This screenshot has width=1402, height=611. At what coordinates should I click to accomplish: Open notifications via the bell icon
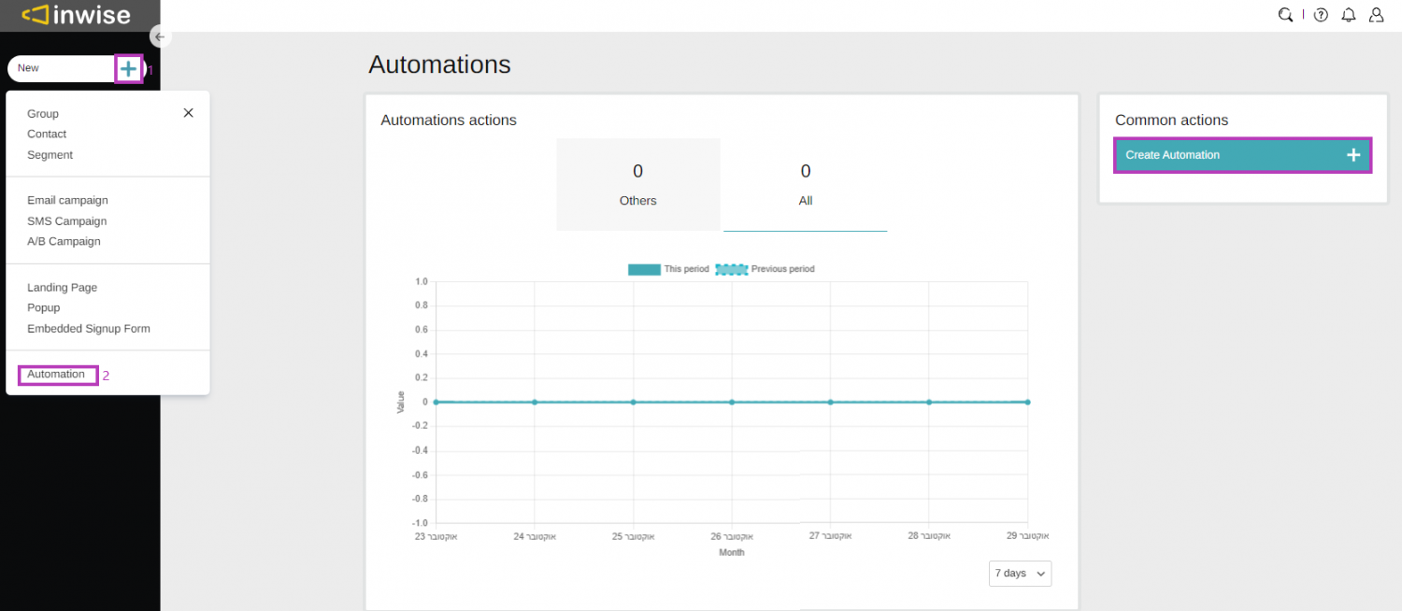coord(1348,14)
